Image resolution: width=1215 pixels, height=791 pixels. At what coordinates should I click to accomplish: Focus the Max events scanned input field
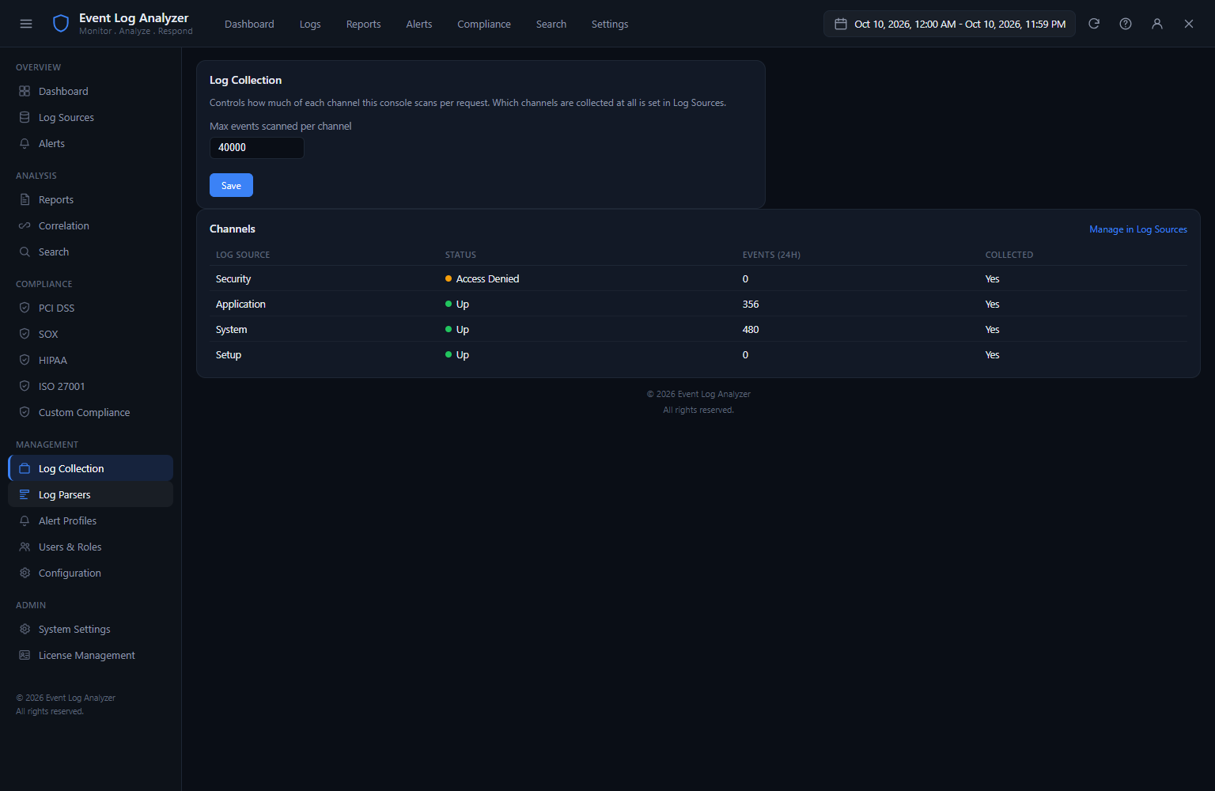(257, 148)
